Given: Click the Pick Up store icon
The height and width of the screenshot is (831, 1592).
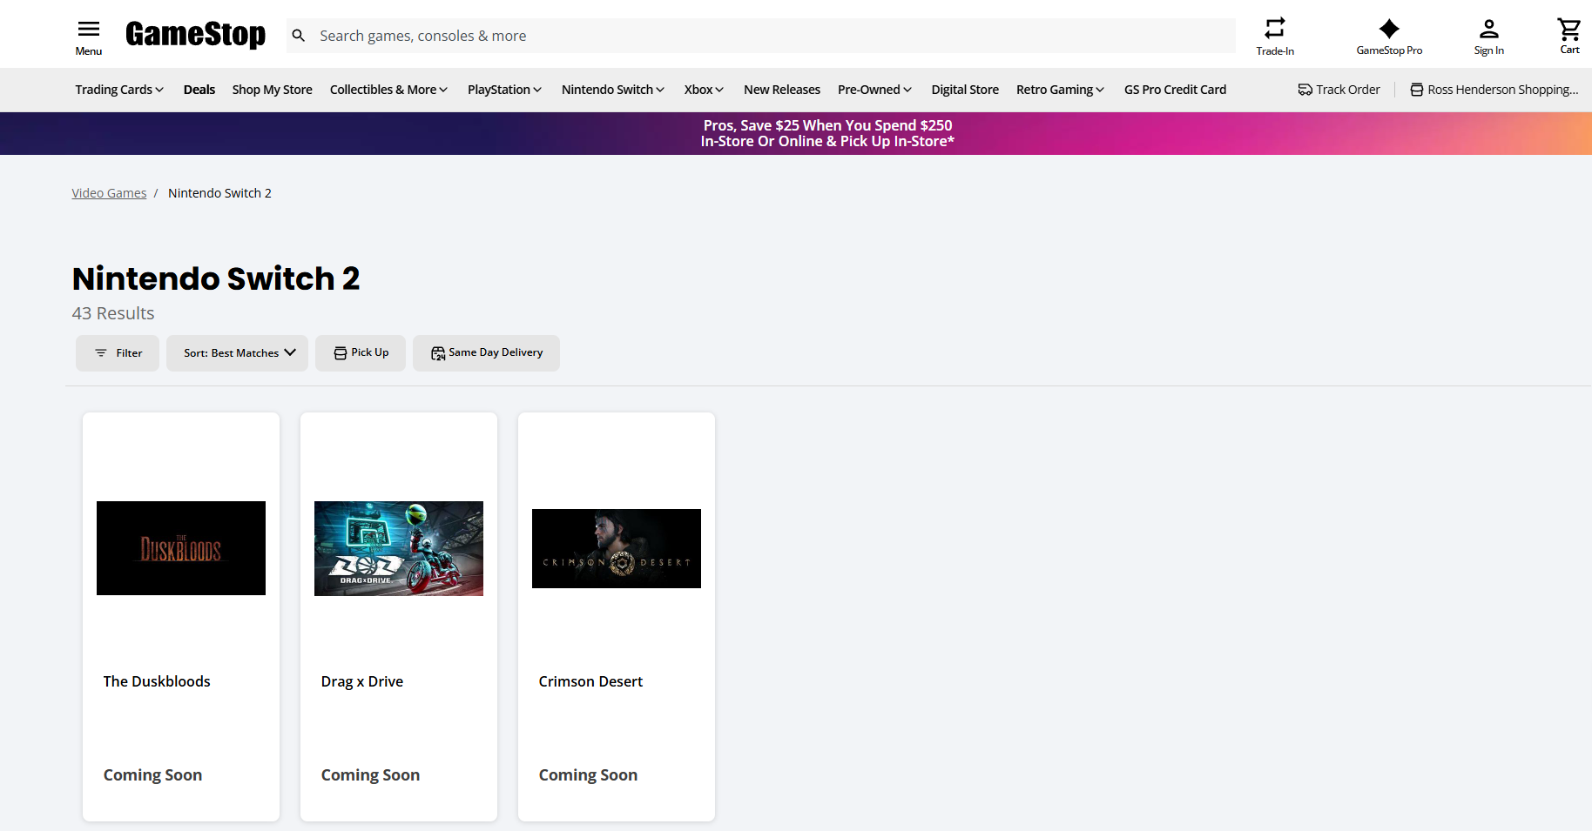Looking at the screenshot, I should (x=341, y=353).
